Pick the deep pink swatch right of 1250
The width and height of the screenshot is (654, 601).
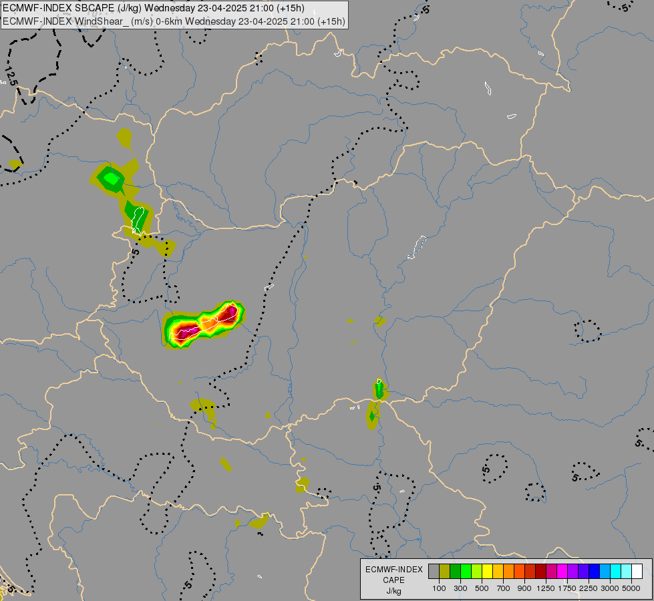click(x=551, y=572)
